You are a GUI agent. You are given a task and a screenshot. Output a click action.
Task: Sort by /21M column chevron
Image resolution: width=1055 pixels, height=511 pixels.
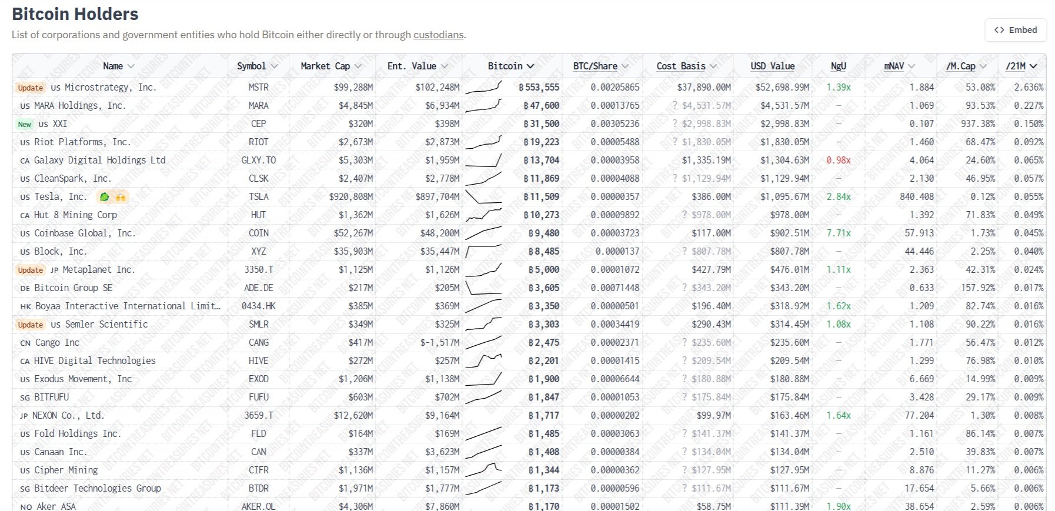click(x=1034, y=66)
